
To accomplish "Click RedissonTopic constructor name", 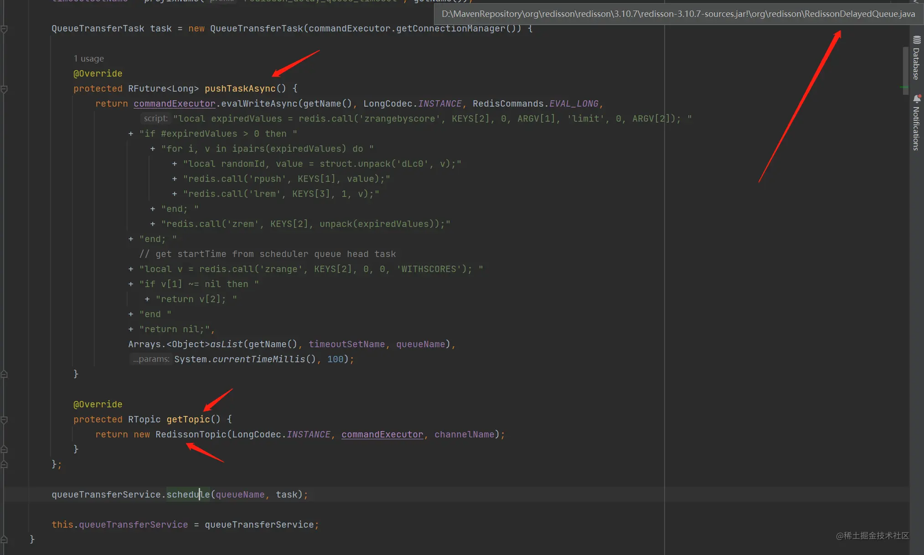I will (x=191, y=434).
